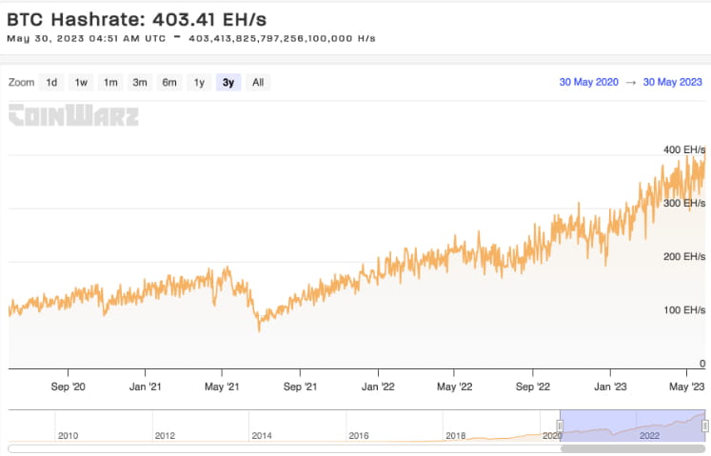The height and width of the screenshot is (456, 711).
Task: Choose the 3m zoom option
Action: click(140, 83)
